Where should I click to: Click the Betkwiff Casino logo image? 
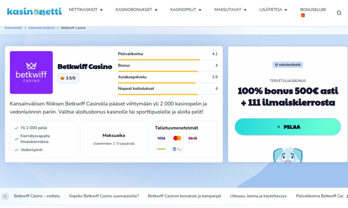pos(31,73)
